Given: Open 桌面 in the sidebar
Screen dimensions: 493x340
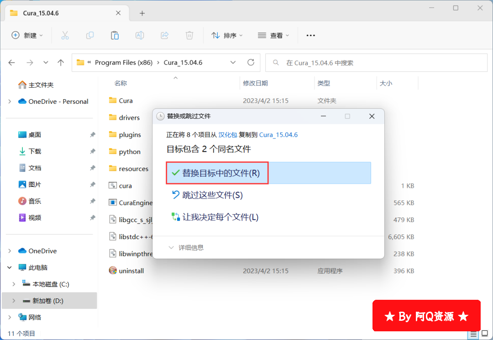Looking at the screenshot, I should click(x=30, y=135).
